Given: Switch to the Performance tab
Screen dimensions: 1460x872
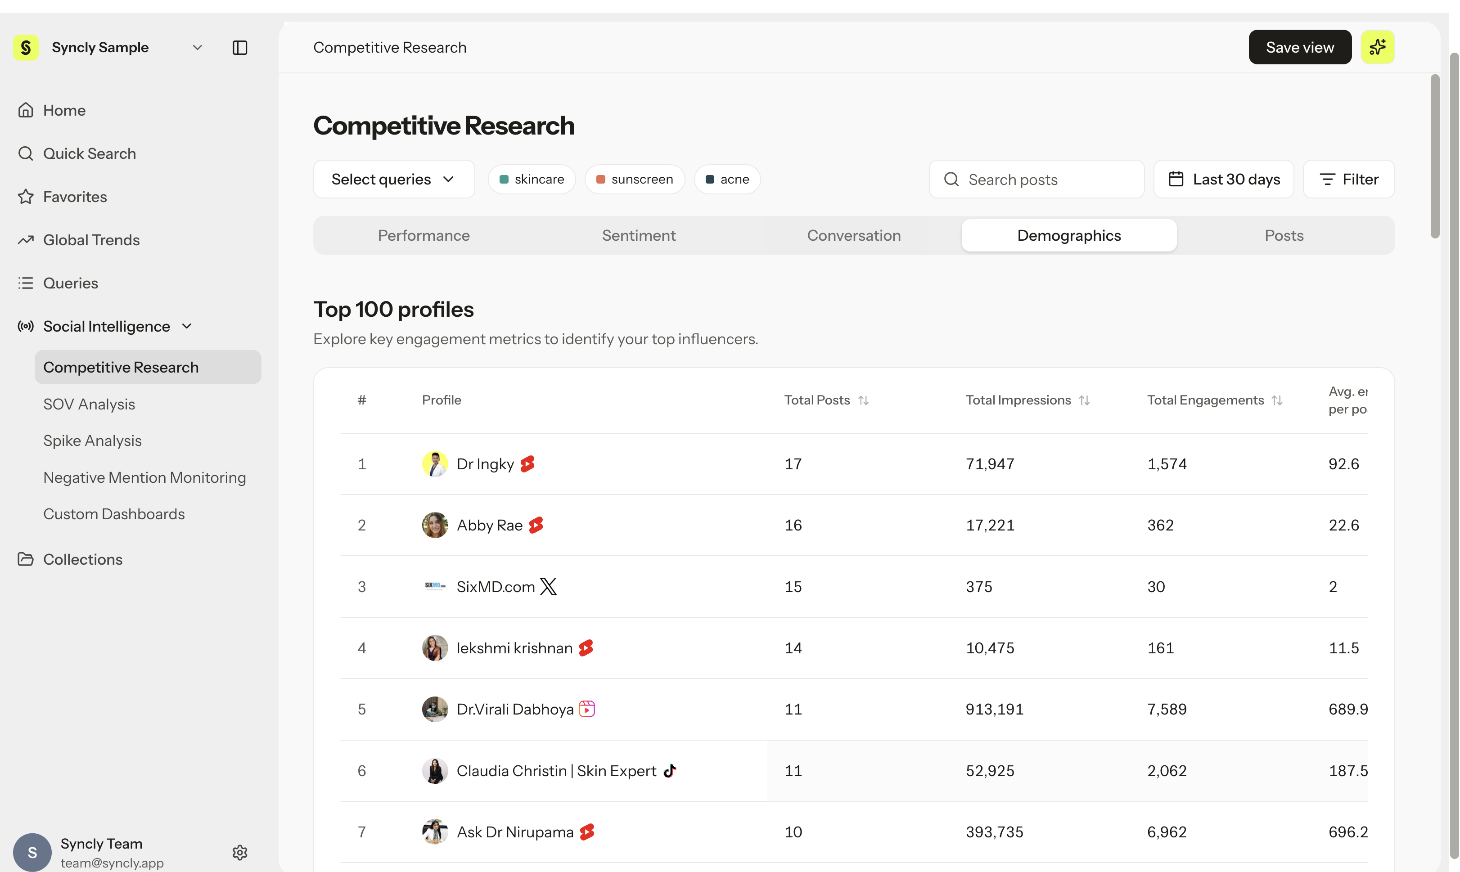Looking at the screenshot, I should click(x=424, y=236).
